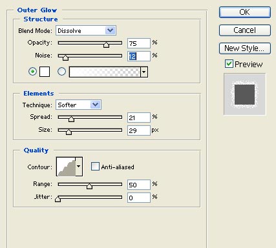
Task: Click the OK button
Action: pos(245,12)
